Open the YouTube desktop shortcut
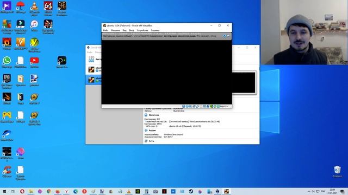This screenshot has width=348, height=195. click(34, 62)
